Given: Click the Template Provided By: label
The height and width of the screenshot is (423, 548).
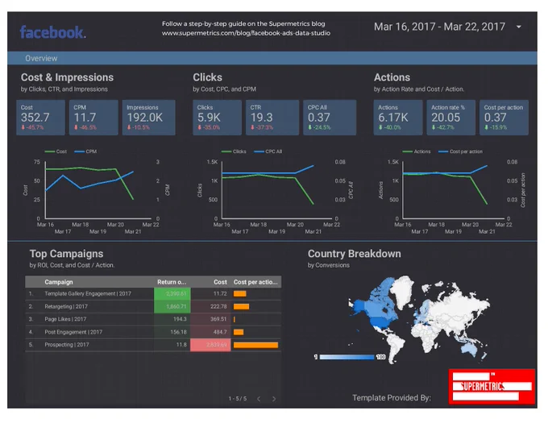Looking at the screenshot, I should click(x=392, y=398).
